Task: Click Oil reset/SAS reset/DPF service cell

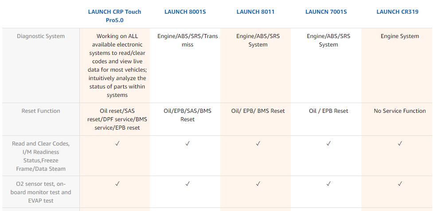Action: 117,119
